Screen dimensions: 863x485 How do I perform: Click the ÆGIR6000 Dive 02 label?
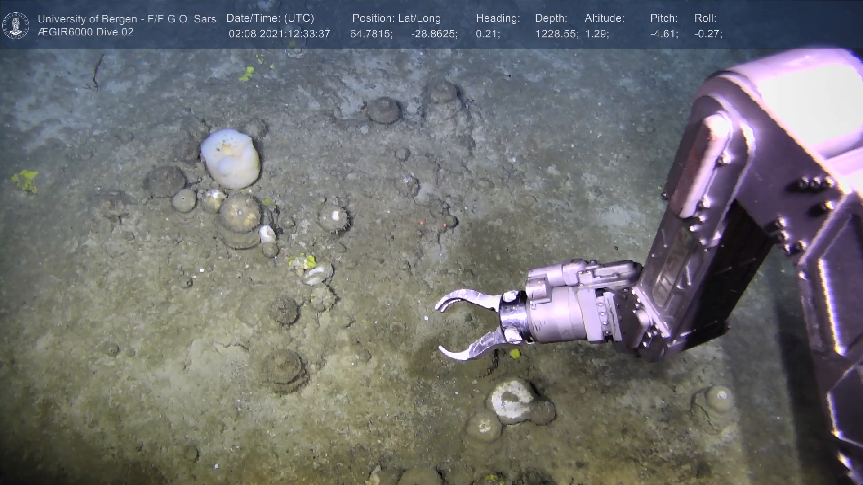click(85, 32)
